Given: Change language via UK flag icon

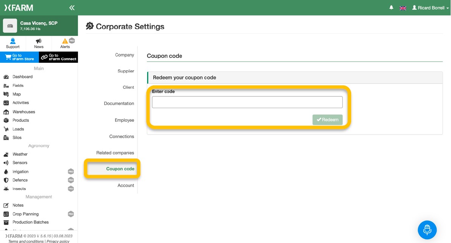Looking at the screenshot, I should 403,8.
